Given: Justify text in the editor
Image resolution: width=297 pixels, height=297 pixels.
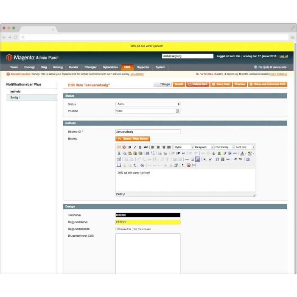Looking at the screenshot, I should [x=169, y=147].
